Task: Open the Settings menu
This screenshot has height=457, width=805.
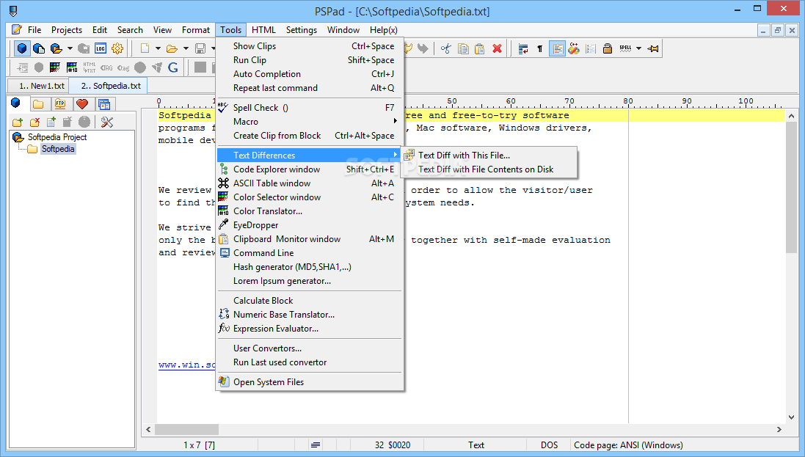Action: (302, 30)
